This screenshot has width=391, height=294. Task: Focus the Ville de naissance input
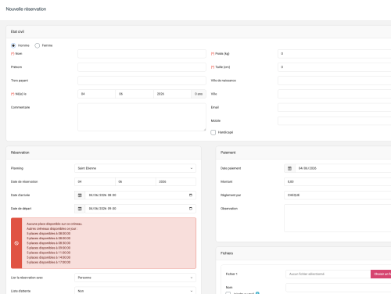pos(335,81)
